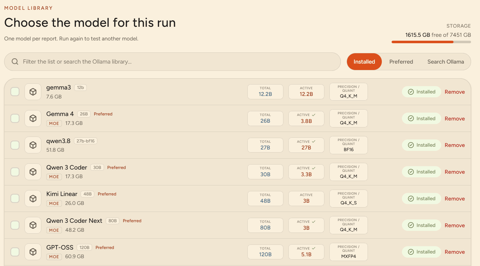Image resolution: width=480 pixels, height=266 pixels.
Task: Tick the Kimi Linear checkbox
Action: 15,199
